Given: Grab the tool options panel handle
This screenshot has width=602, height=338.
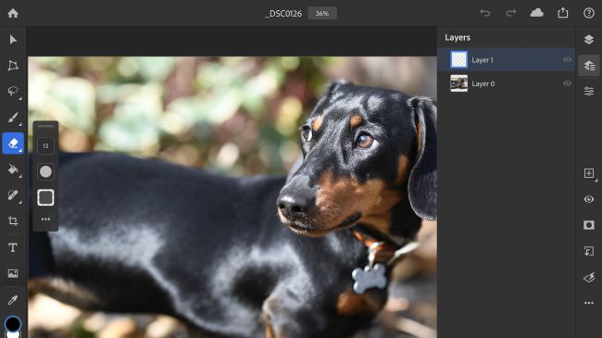Looking at the screenshot, I should [45, 126].
